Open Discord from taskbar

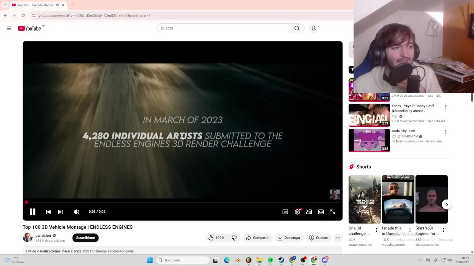point(325,260)
